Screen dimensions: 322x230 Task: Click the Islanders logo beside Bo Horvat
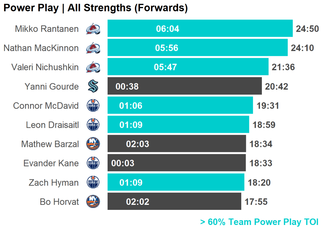(x=93, y=201)
